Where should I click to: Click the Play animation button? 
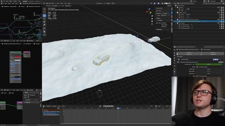(109, 106)
